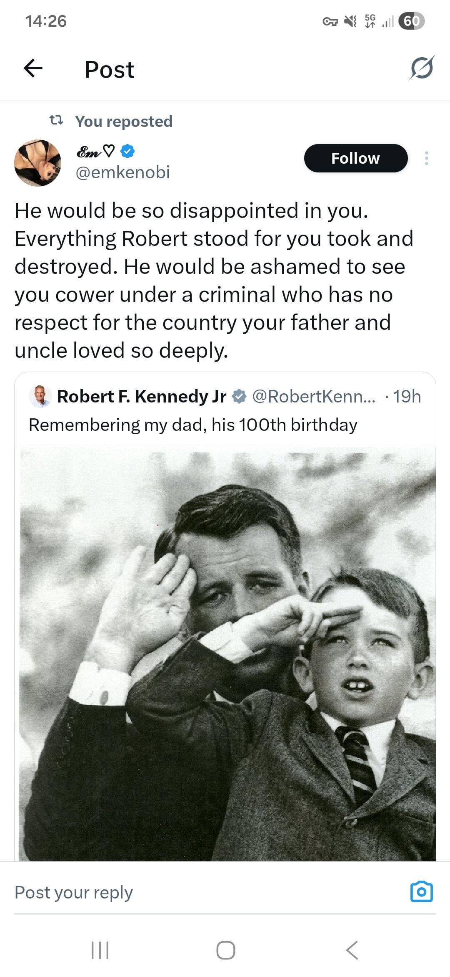Open Grok icon at top right
Screen dimensions: 450x977
coord(422,68)
